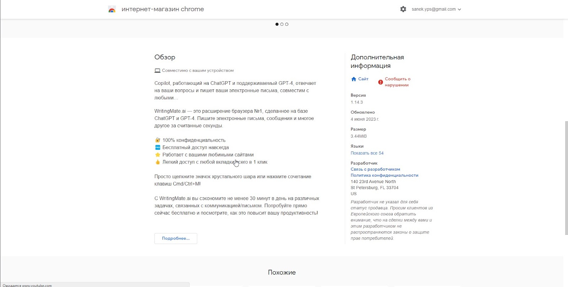This screenshot has height=287, width=568.
Task: Click the star emoji beside Работает с вашими
Action: point(158,155)
